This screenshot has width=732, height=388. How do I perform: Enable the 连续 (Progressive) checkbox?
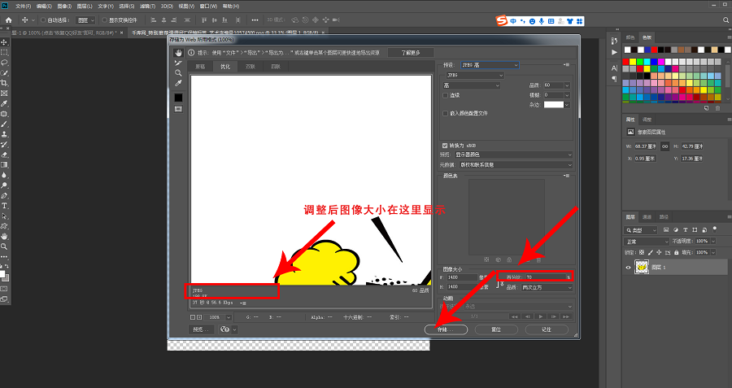445,95
